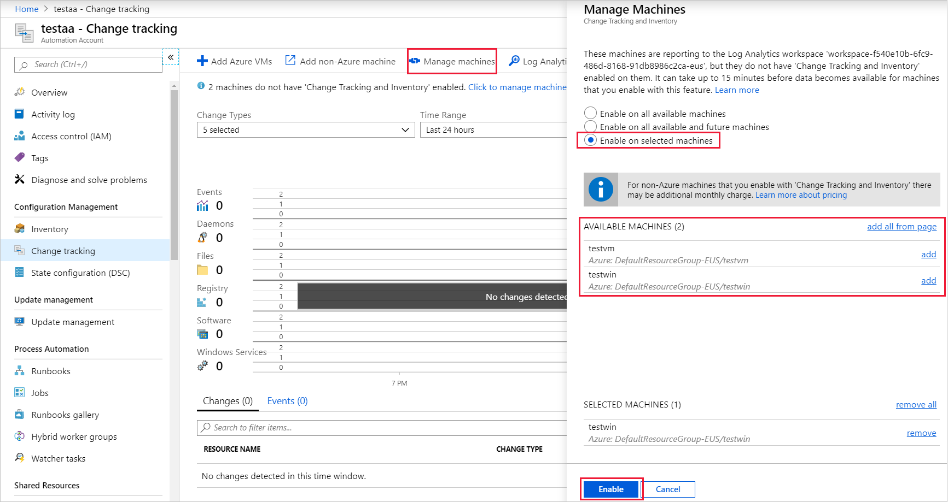Click the Hybrid worker groups icon
This screenshot has width=948, height=502.
(x=20, y=436)
